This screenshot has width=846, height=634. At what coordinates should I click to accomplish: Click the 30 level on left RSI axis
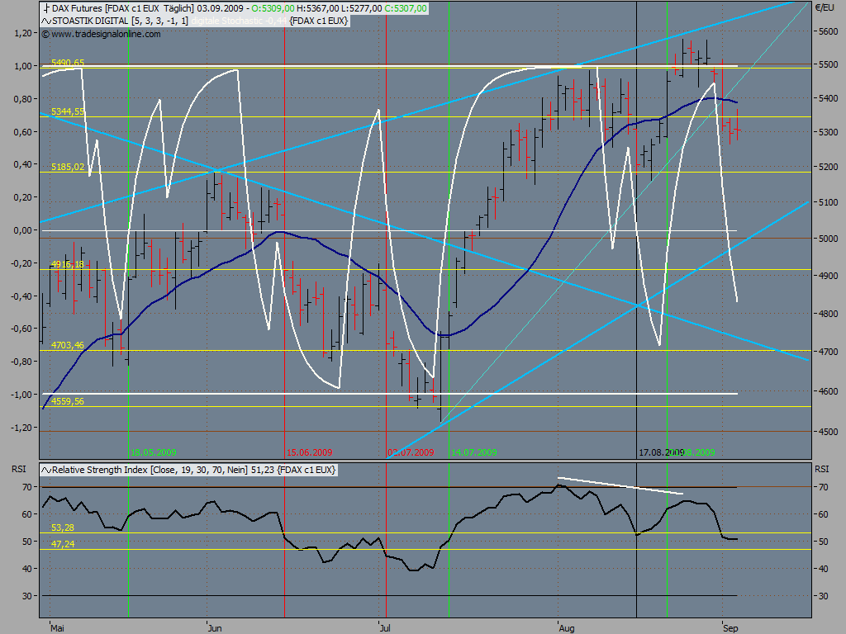pyautogui.click(x=27, y=596)
